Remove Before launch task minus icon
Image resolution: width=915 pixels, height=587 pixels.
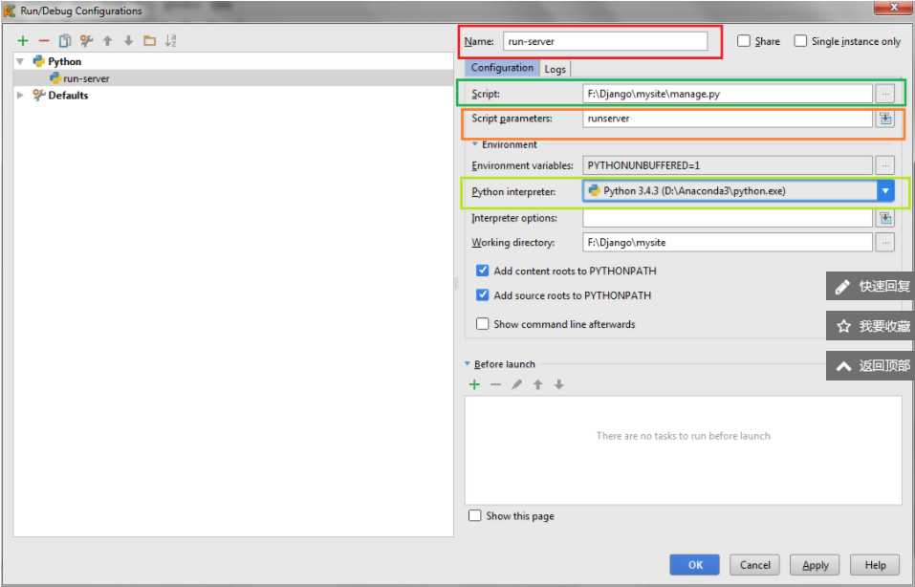coord(495,384)
